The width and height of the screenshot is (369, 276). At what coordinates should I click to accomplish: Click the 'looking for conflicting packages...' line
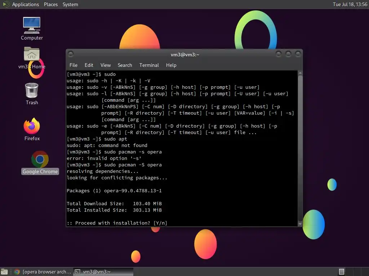pos(117,178)
